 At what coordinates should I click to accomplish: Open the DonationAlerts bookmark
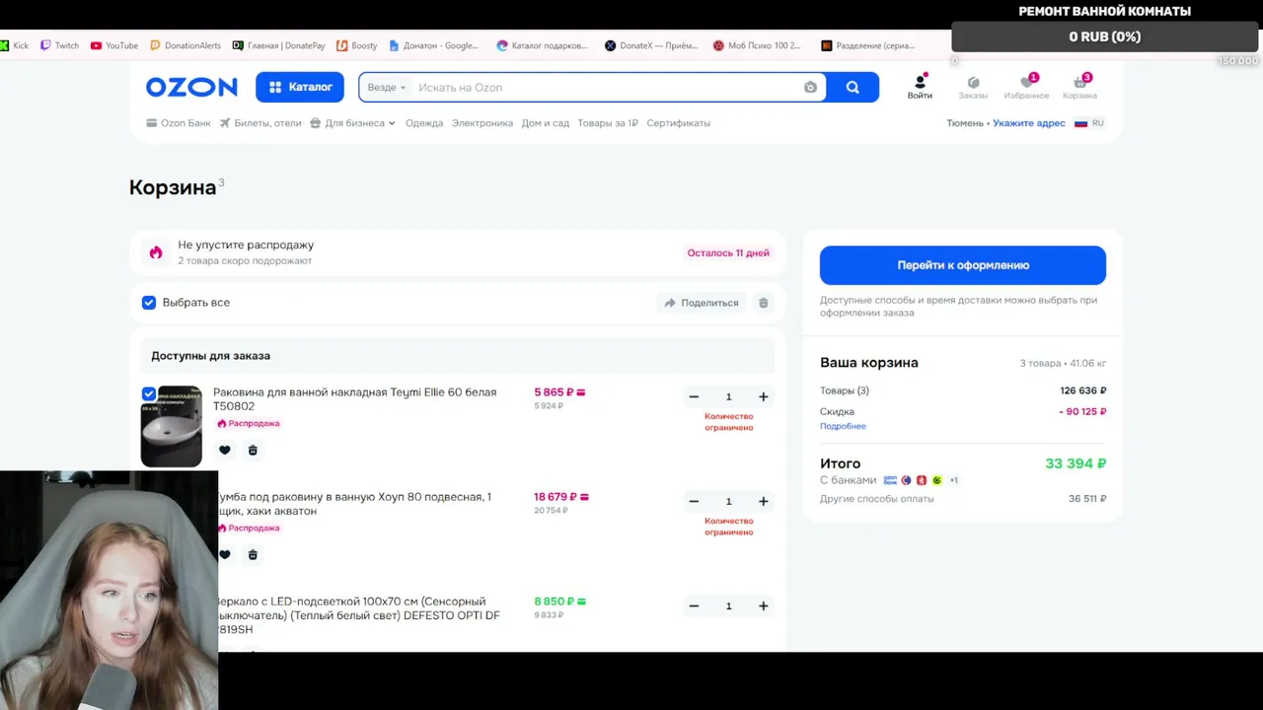[x=186, y=45]
